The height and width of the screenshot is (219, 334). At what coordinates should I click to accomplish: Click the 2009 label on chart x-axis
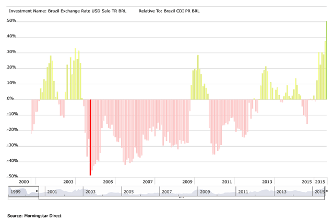point(187,182)
